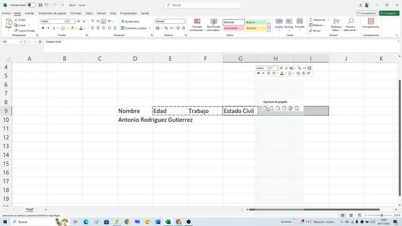
Task: Toggle italic K in the floating mini toolbar
Action: tap(263, 73)
